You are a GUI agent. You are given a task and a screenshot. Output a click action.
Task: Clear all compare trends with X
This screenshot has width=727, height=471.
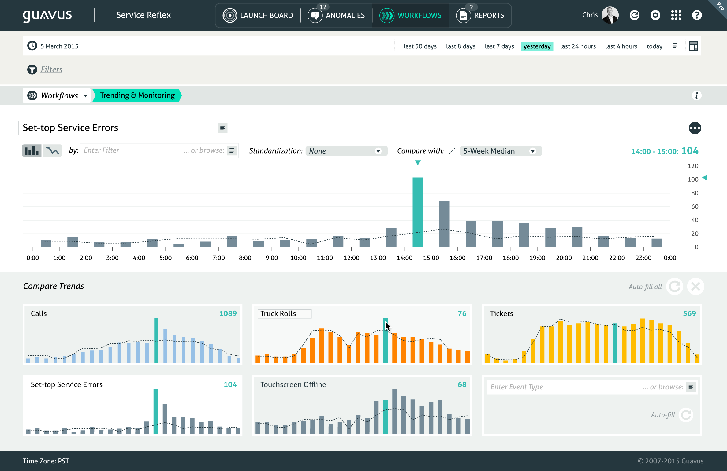pyautogui.click(x=695, y=287)
